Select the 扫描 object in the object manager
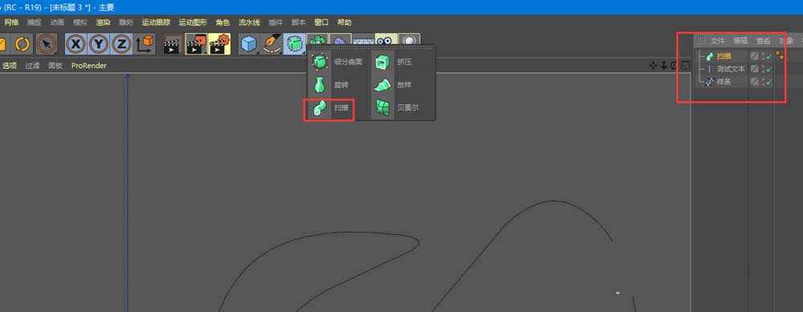Image resolution: width=803 pixels, height=312 pixels. (x=724, y=56)
